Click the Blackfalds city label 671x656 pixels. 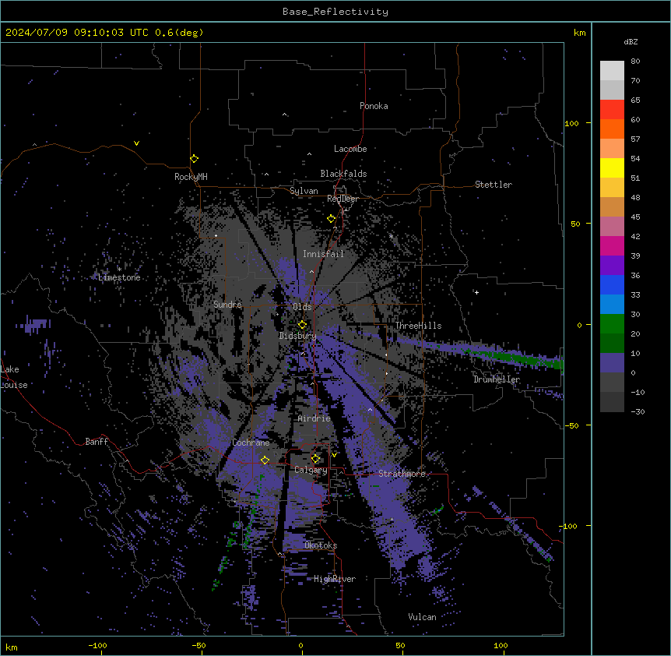343,174
